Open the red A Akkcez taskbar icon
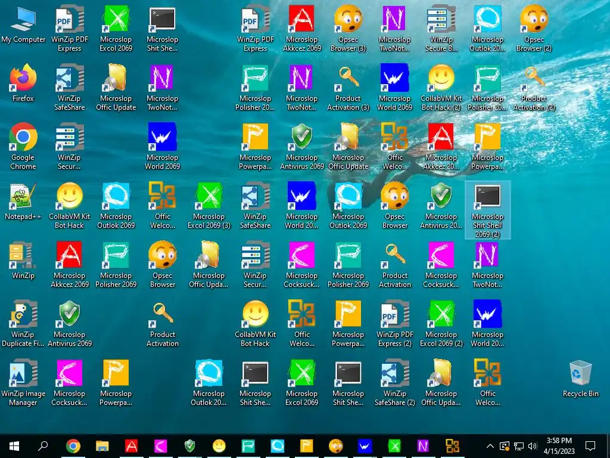The image size is (610, 458). pyautogui.click(x=131, y=446)
